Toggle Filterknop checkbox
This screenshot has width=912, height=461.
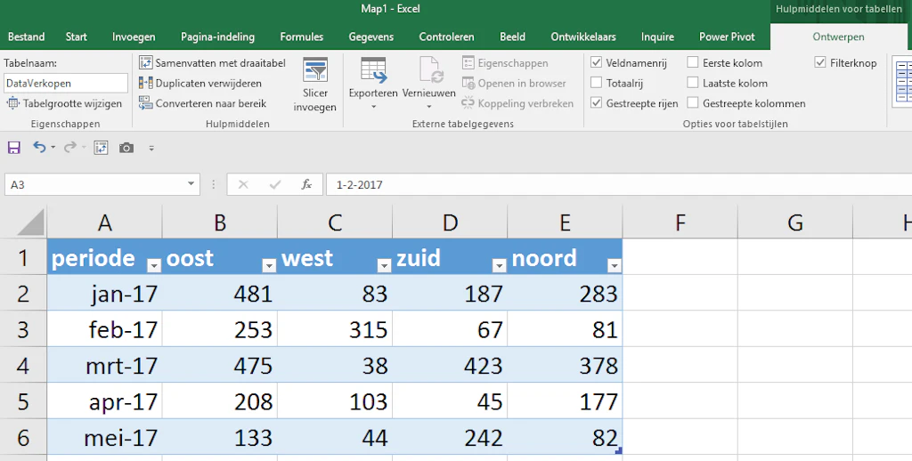click(x=820, y=63)
